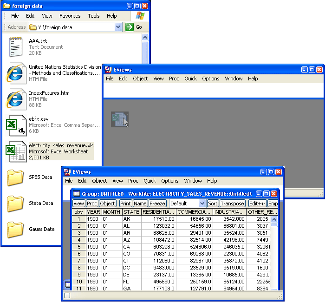325x302 pixels.
Task: Click the AAA.txt text document icon
Action: tap(16, 47)
